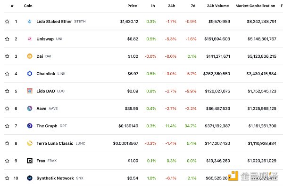The height and width of the screenshot is (186, 283).
Task: Sort by Market Capitalization column header
Action: pos(255,6)
